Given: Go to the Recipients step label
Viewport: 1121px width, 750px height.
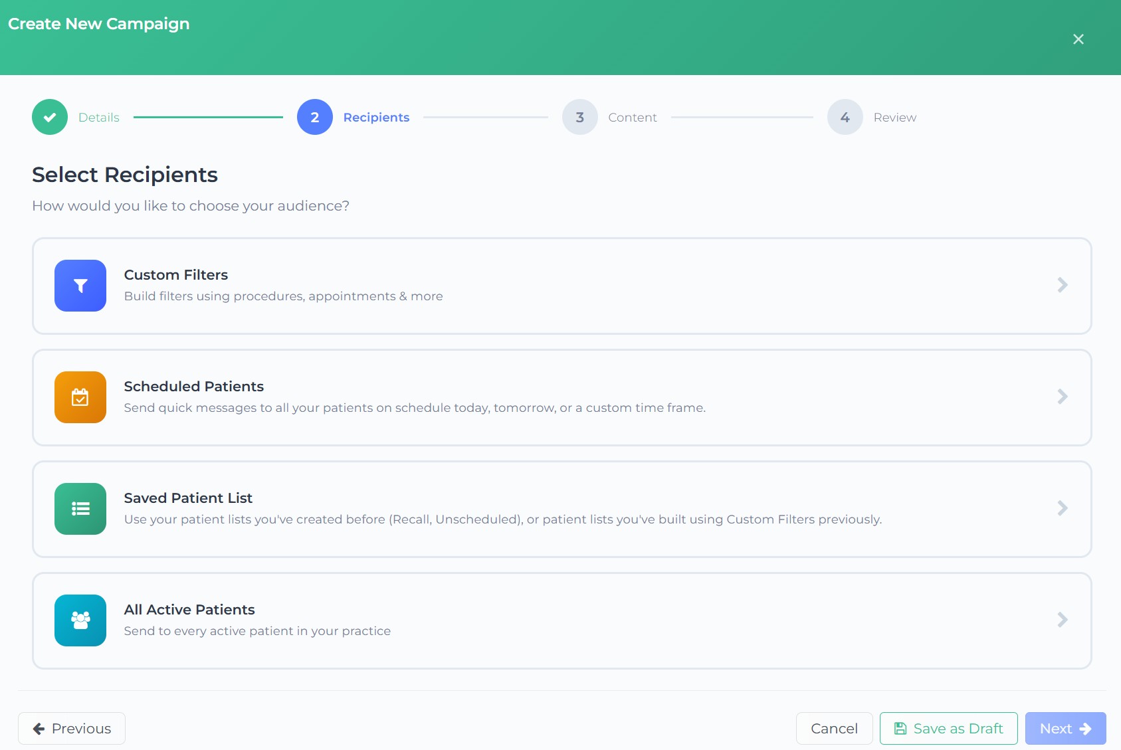Looking at the screenshot, I should pos(376,118).
